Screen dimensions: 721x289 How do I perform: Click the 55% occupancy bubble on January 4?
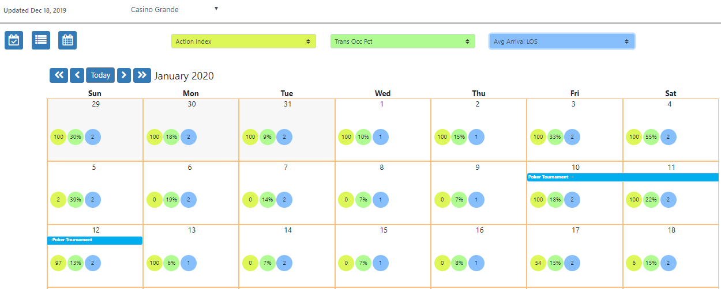click(651, 137)
